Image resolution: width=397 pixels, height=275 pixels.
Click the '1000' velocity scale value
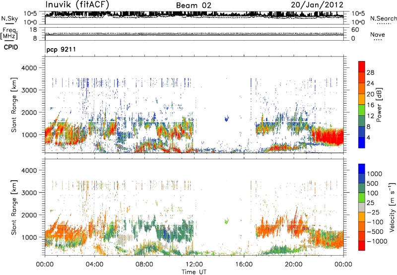[375, 174]
